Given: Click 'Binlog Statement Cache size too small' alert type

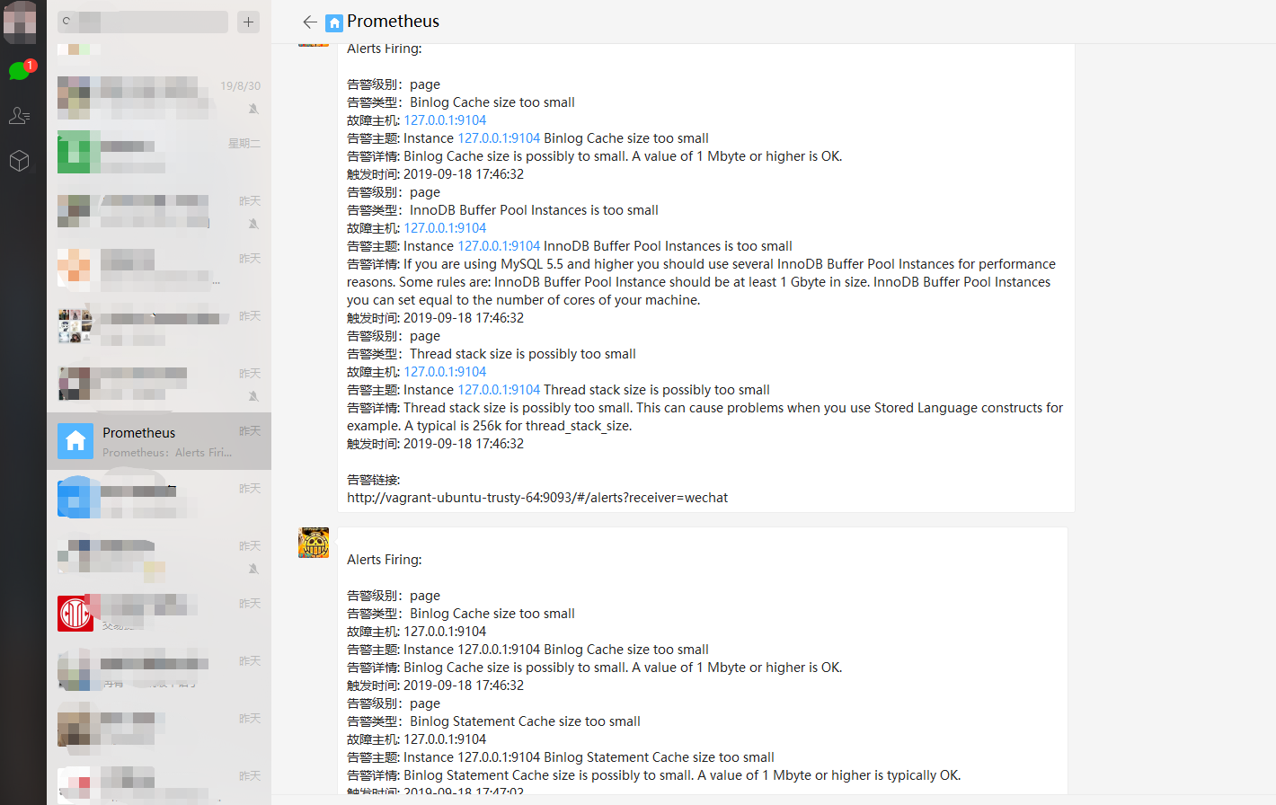Looking at the screenshot, I should [525, 721].
